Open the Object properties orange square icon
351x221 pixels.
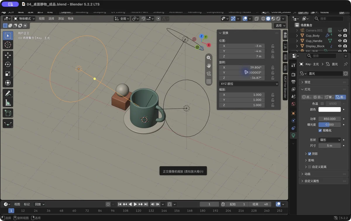(x=293, y=113)
